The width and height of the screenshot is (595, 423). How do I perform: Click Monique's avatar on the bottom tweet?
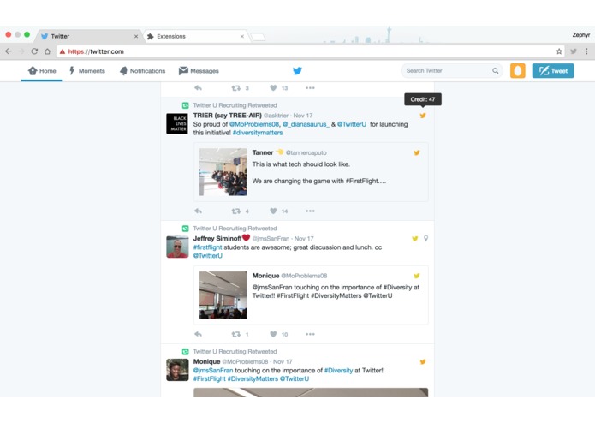[x=177, y=370]
